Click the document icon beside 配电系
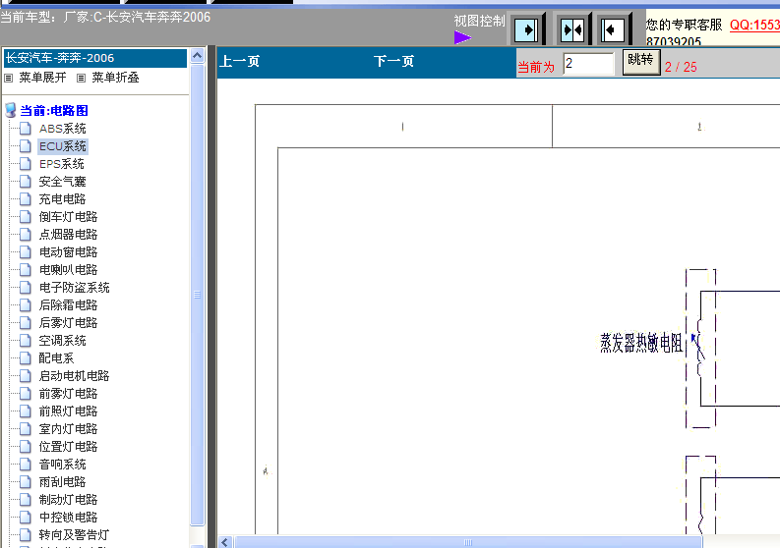This screenshot has width=780, height=548. (26, 358)
